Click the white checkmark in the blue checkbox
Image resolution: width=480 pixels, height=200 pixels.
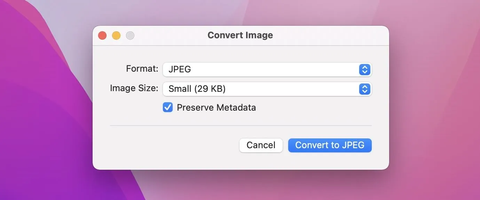(168, 107)
